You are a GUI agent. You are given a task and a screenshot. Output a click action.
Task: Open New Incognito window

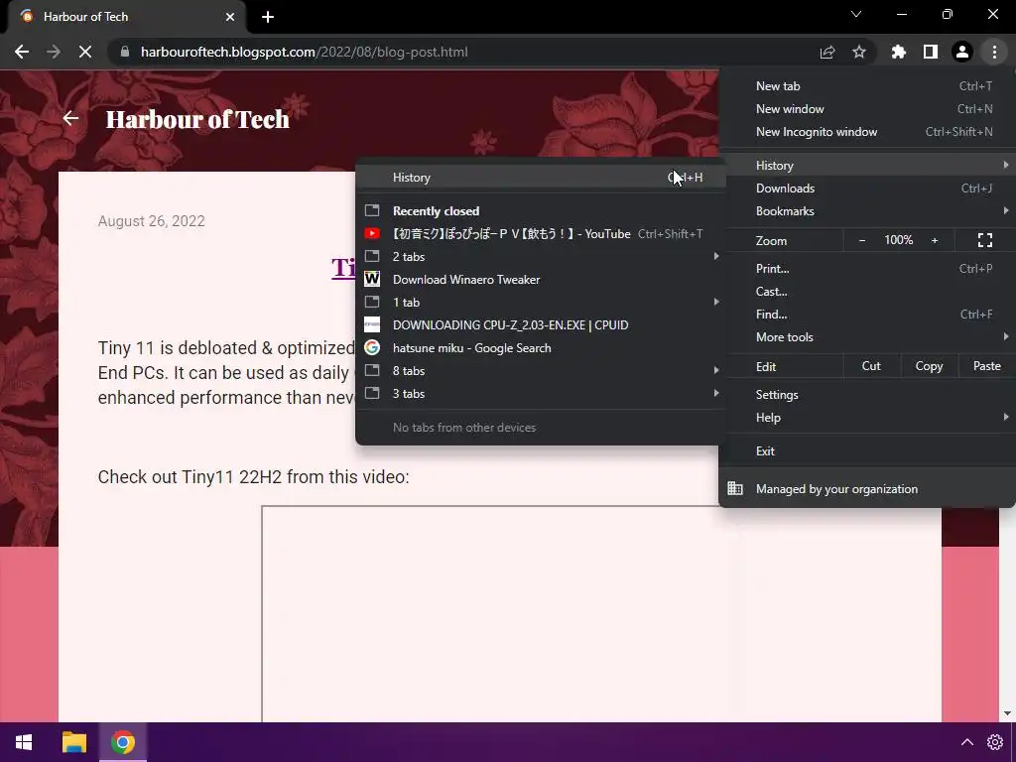867,132
